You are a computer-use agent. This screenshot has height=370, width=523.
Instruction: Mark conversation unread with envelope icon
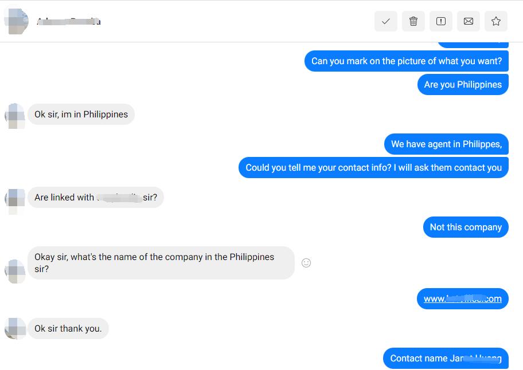pos(469,21)
